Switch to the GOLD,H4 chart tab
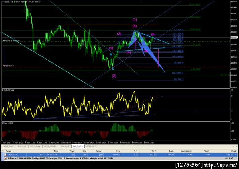The width and height of the screenshot is (239, 169). click(22, 146)
